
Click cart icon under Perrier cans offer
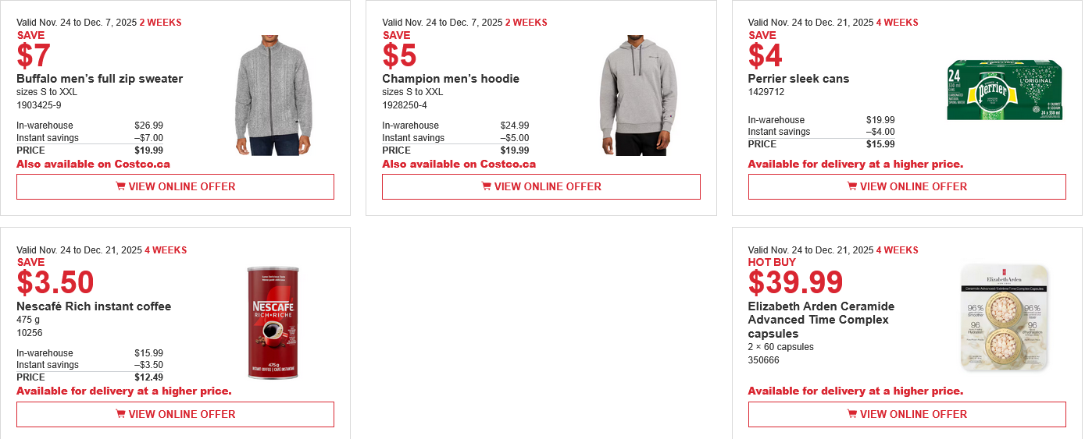click(852, 186)
